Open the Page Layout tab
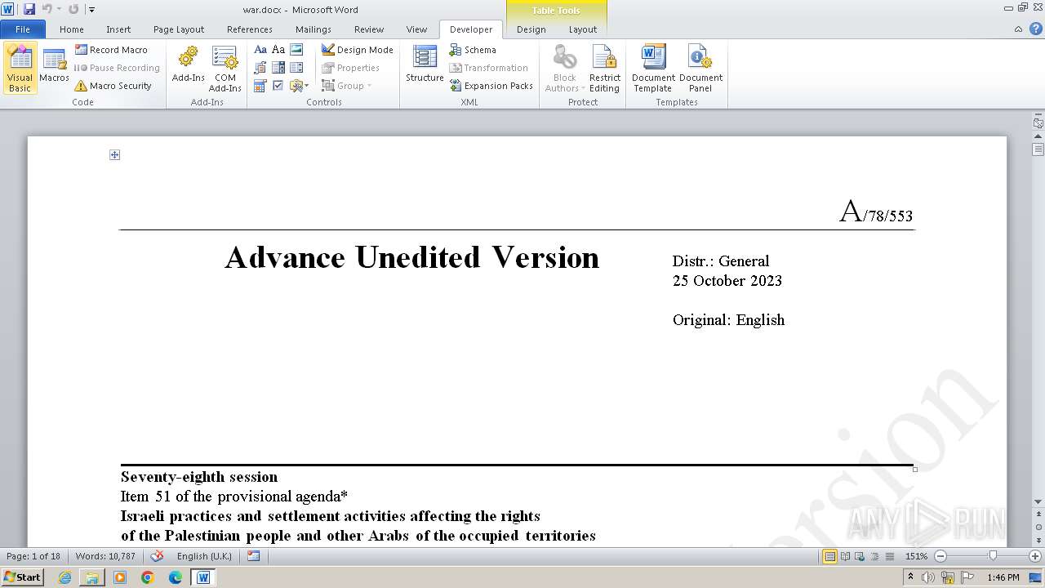 tap(179, 29)
